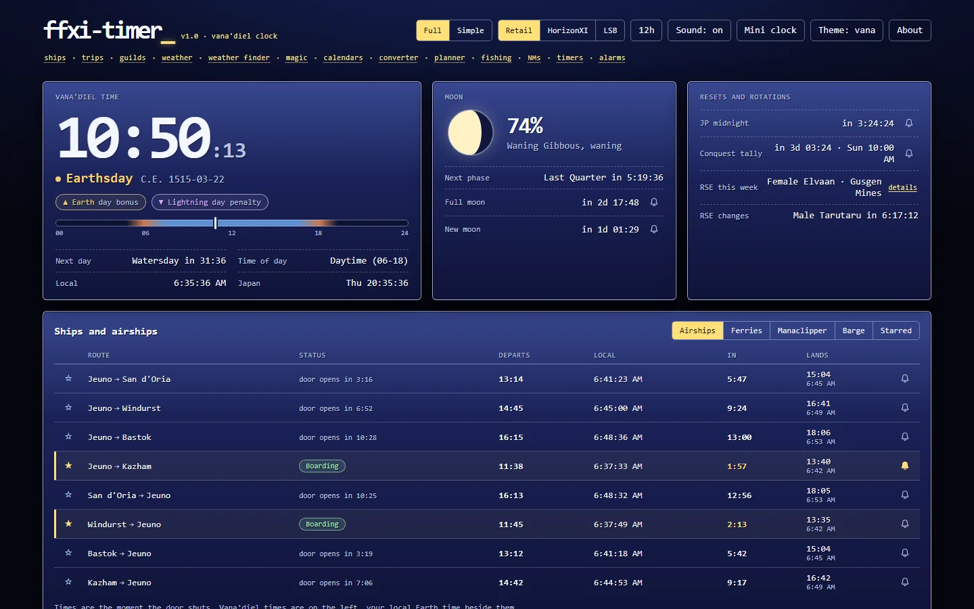
Task: Toggle 12h clock format
Action: pyautogui.click(x=647, y=30)
